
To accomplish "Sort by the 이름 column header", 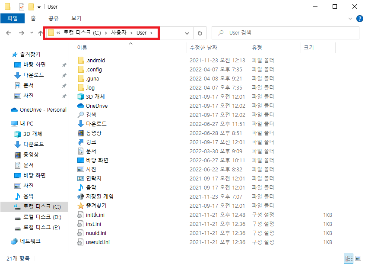I will coord(82,48).
